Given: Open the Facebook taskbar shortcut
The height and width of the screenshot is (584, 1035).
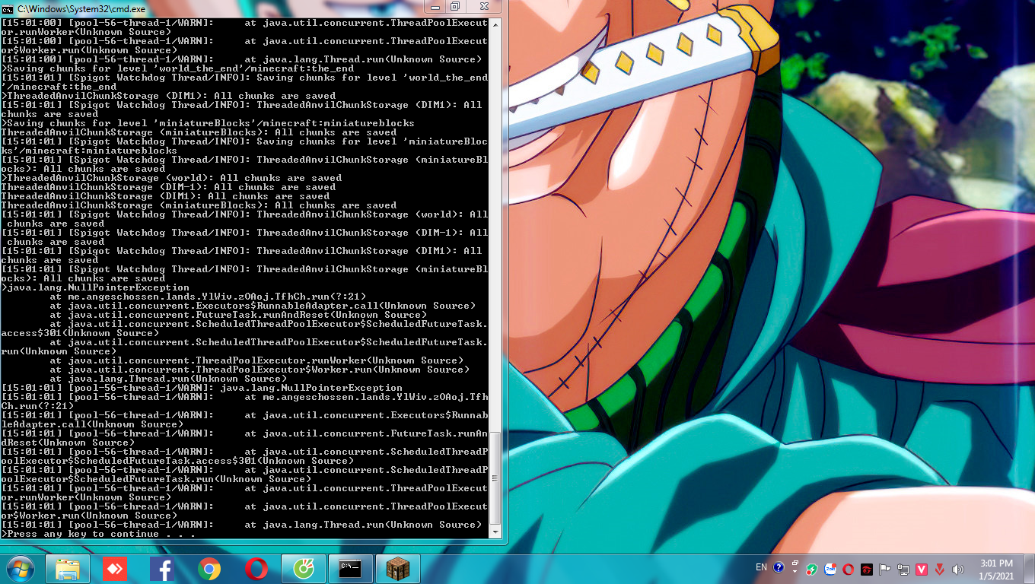Looking at the screenshot, I should tap(162, 569).
